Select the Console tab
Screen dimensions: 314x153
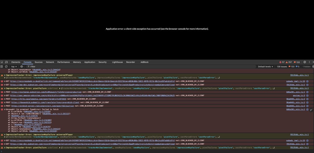point(27,62)
